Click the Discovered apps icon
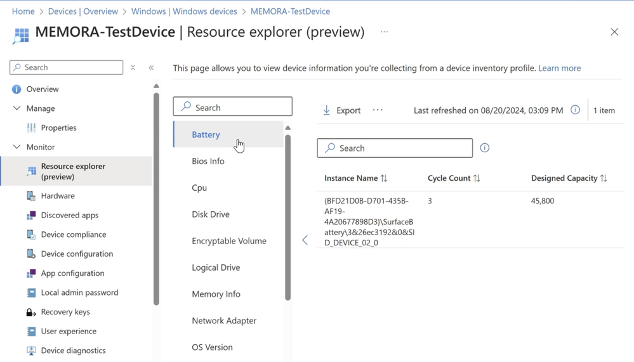 (31, 216)
